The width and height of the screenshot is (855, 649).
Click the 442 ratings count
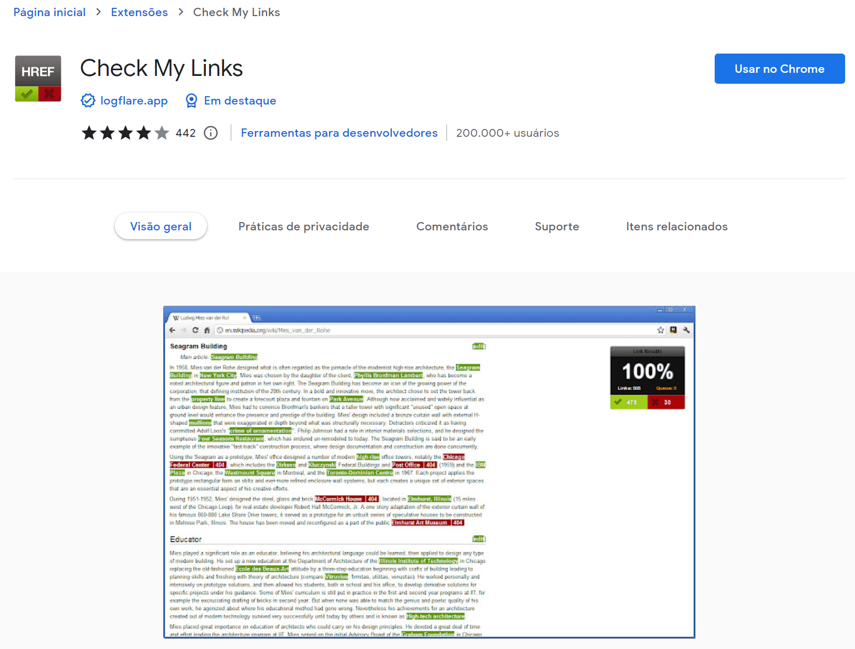pyautogui.click(x=186, y=133)
